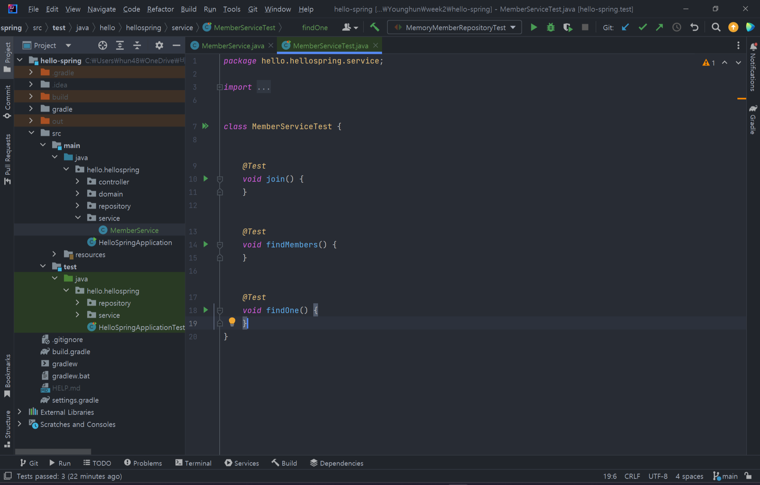Run the findOne test gutter icon
Image resolution: width=760 pixels, height=485 pixels.
click(205, 310)
